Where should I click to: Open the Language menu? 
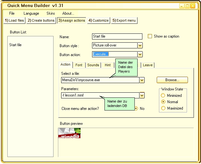[31, 13]
